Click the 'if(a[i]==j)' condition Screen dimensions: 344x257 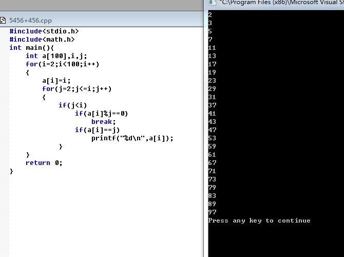pyautogui.click(x=98, y=130)
